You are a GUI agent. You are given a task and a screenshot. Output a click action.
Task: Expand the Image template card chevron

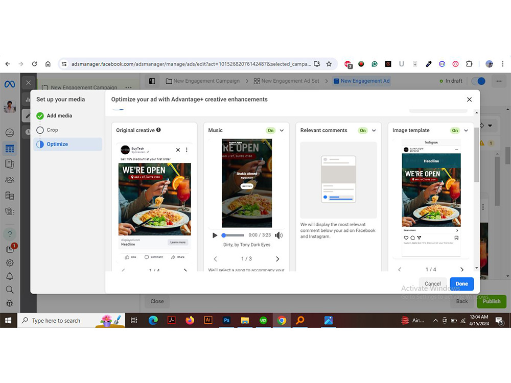pyautogui.click(x=467, y=130)
